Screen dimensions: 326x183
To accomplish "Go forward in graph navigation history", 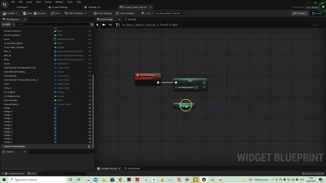I will point(110,25).
